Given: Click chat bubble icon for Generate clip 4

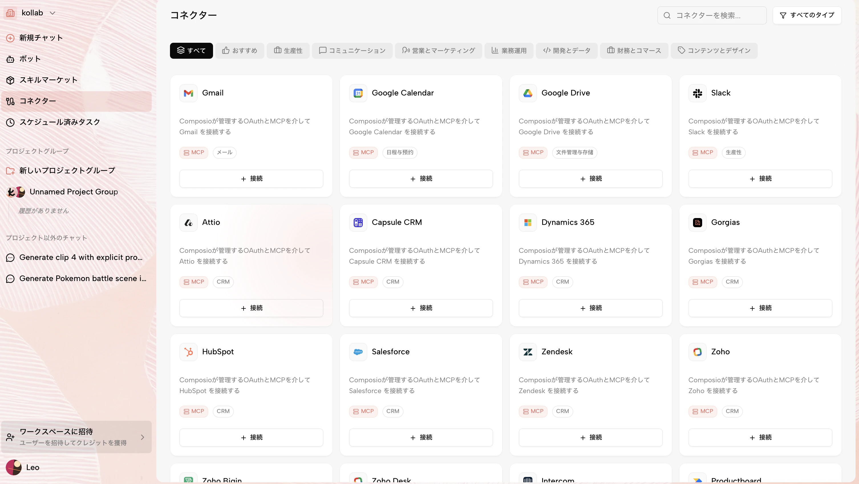Looking at the screenshot, I should pos(10,258).
